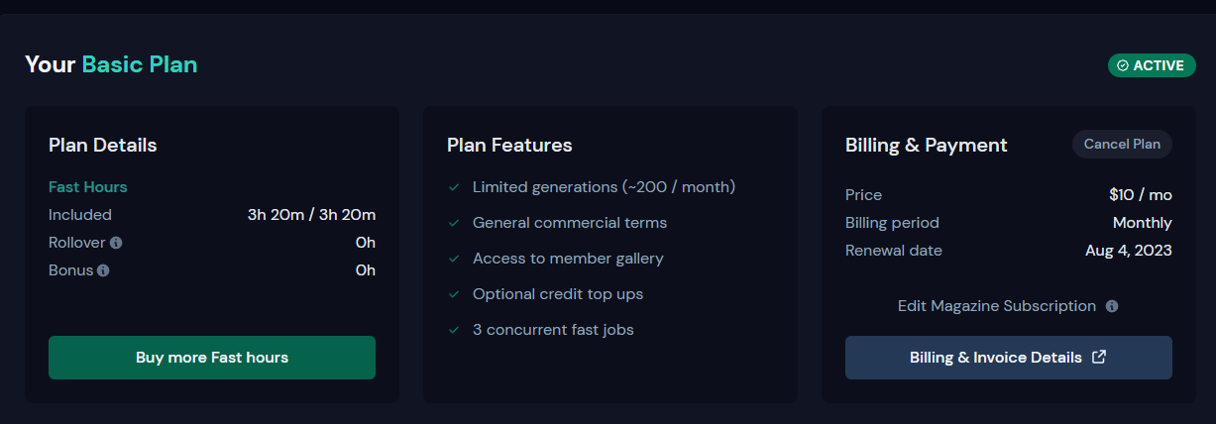
Task: Click the green ACTIVE status badge
Action: (x=1152, y=65)
